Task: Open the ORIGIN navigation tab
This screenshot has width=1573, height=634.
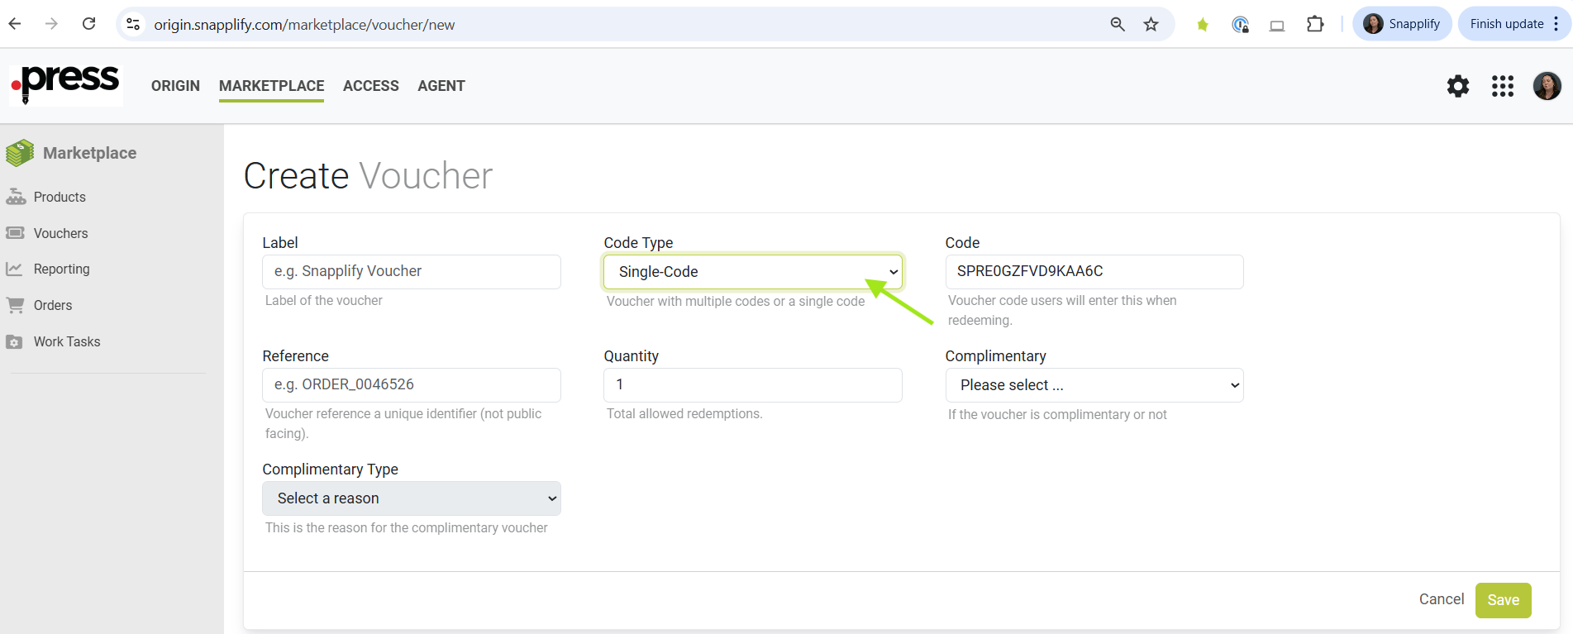Action: pos(175,86)
